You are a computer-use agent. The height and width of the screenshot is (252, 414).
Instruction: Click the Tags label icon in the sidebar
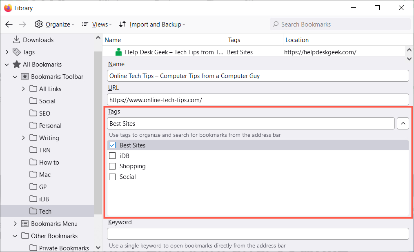click(17, 52)
